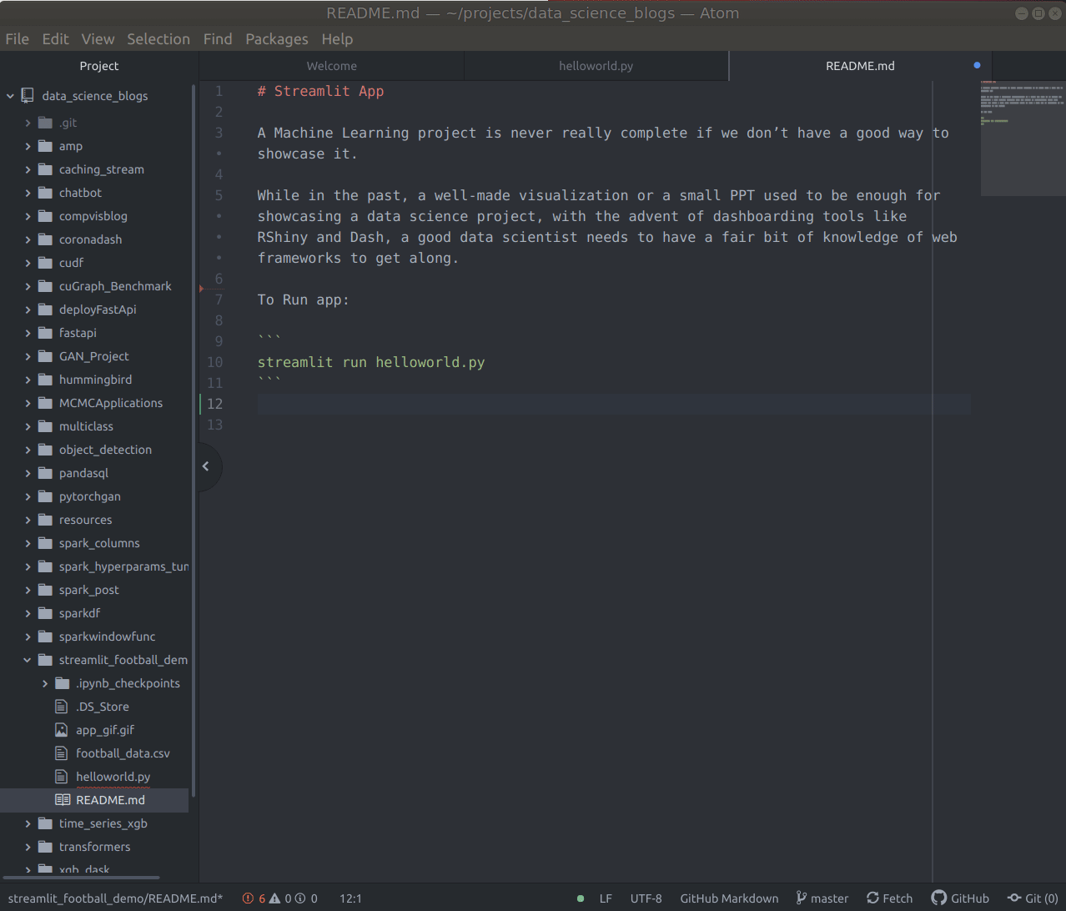1066x911 pixels.
Task: Expand the amp folder chevron
Action: point(28,146)
